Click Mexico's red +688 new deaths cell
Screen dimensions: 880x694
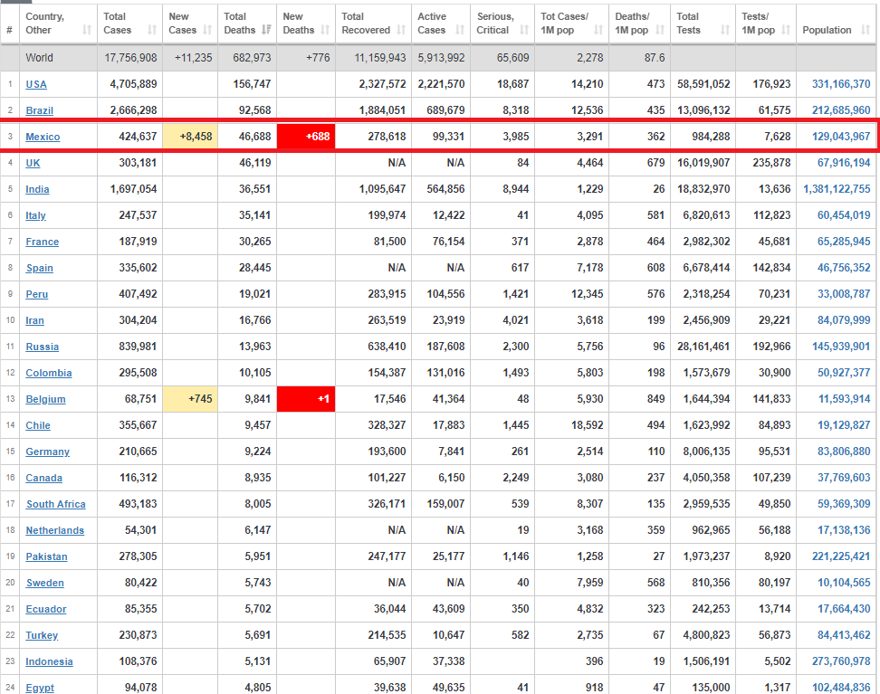tap(306, 137)
